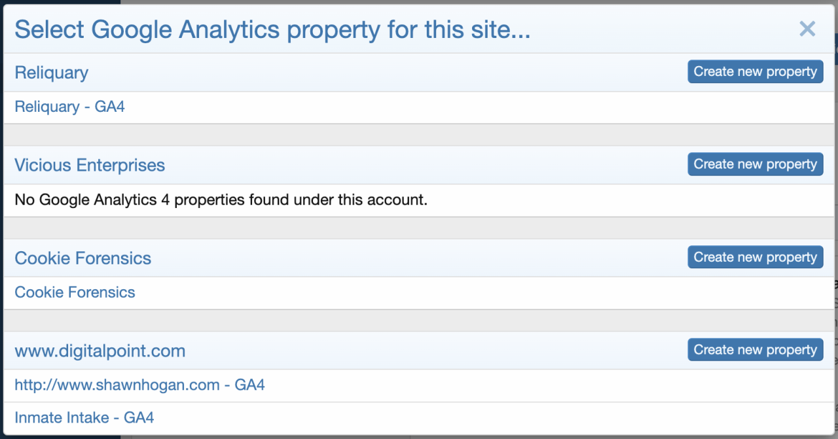Image resolution: width=838 pixels, height=439 pixels.
Task: Create new property under Reliquary account
Action: click(x=755, y=72)
